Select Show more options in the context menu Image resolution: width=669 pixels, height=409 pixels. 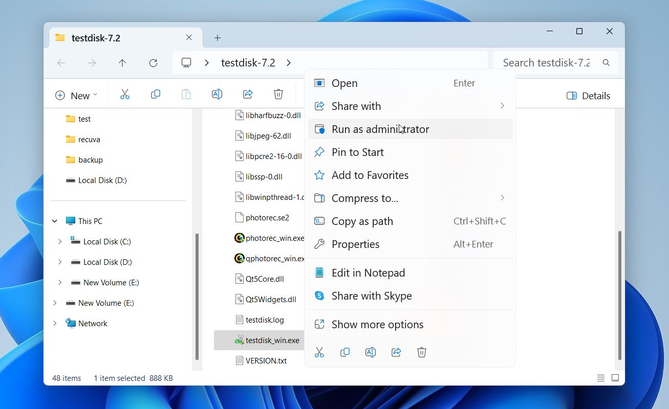pos(377,325)
